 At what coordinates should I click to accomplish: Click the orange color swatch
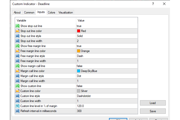click(78, 51)
